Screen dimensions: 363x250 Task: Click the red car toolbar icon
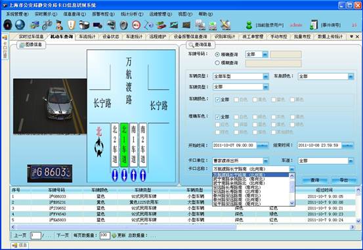tap(161, 25)
